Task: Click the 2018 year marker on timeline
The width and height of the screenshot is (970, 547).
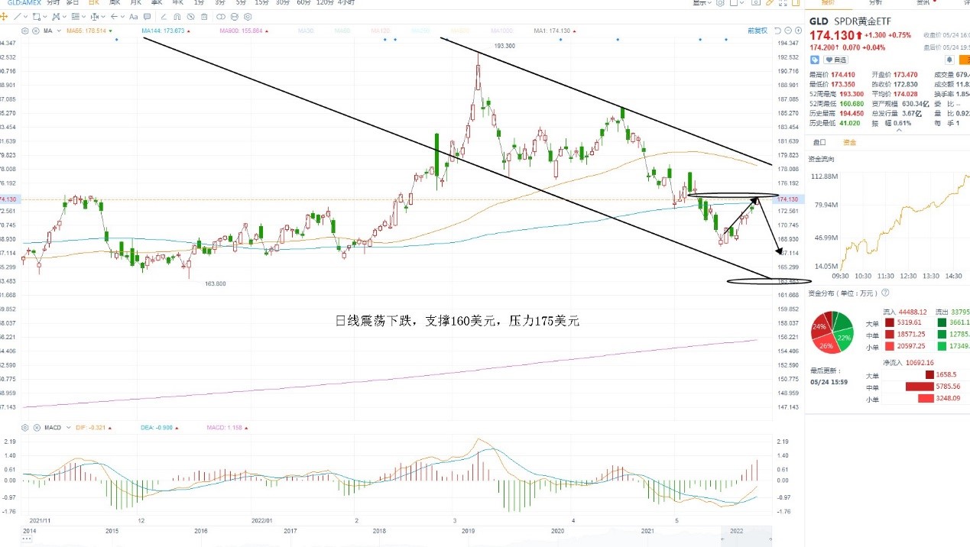Action: (x=379, y=529)
